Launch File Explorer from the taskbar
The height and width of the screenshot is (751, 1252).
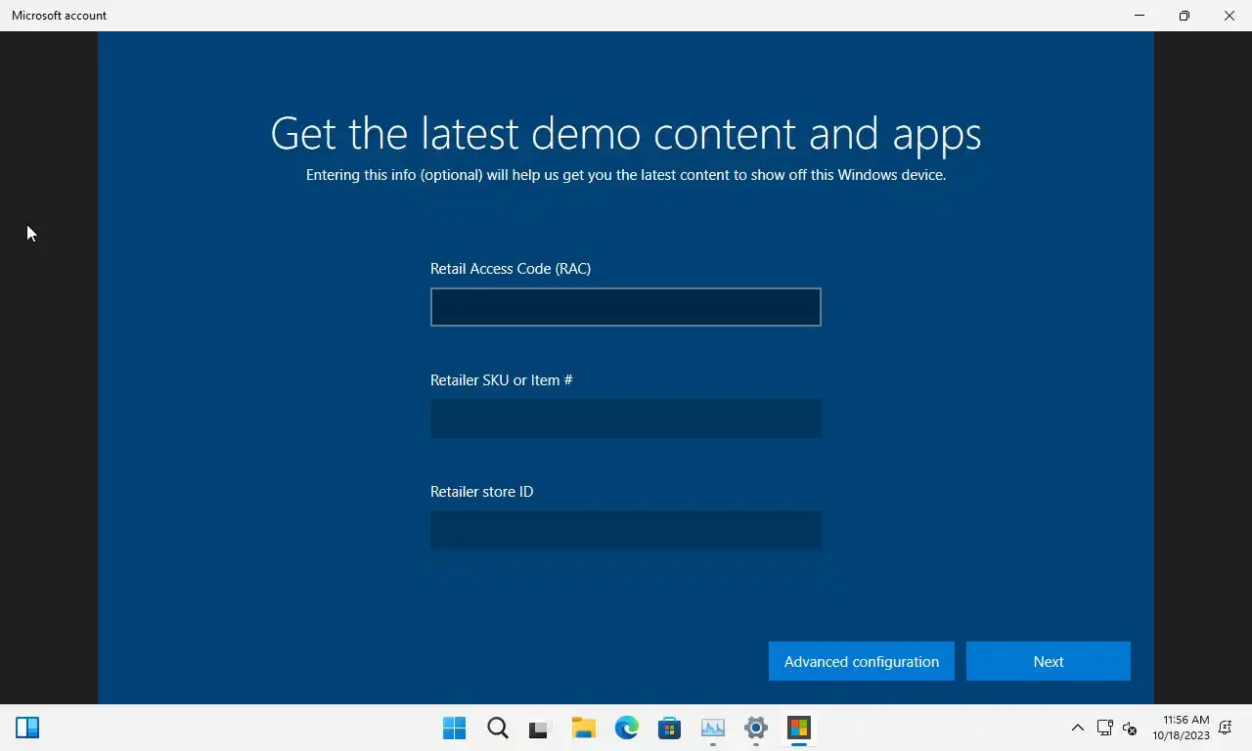point(584,728)
